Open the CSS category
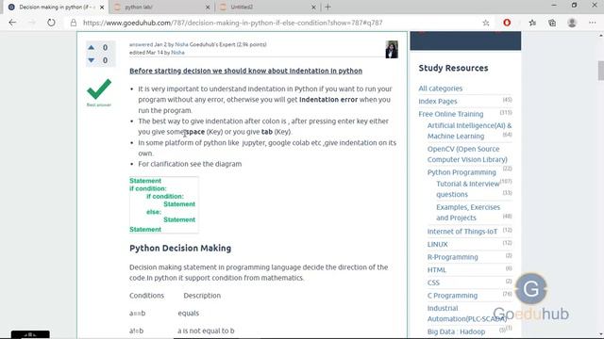Screen dimensions: 604x339 tap(433, 282)
